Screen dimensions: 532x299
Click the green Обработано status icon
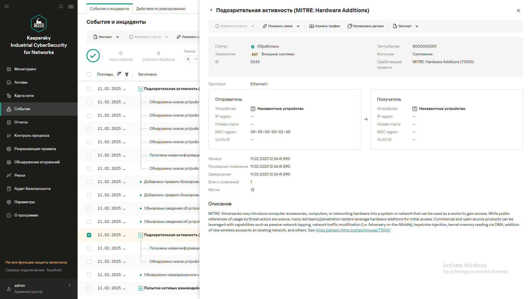coord(253,47)
